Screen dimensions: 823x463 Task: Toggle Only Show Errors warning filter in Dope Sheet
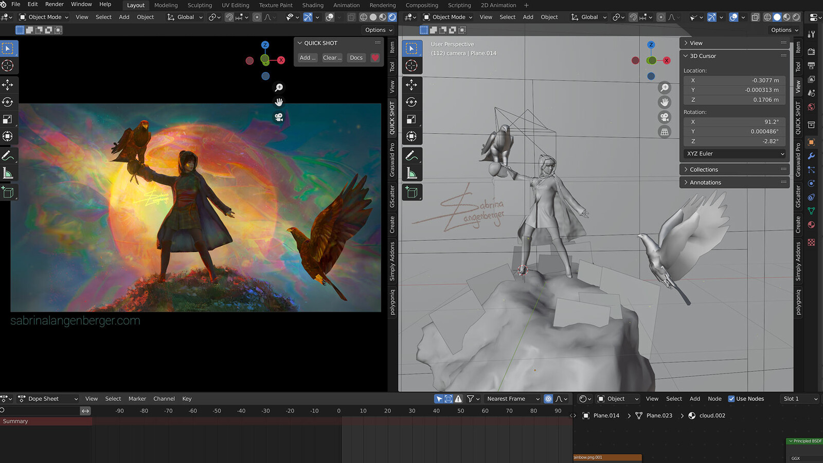(x=458, y=399)
